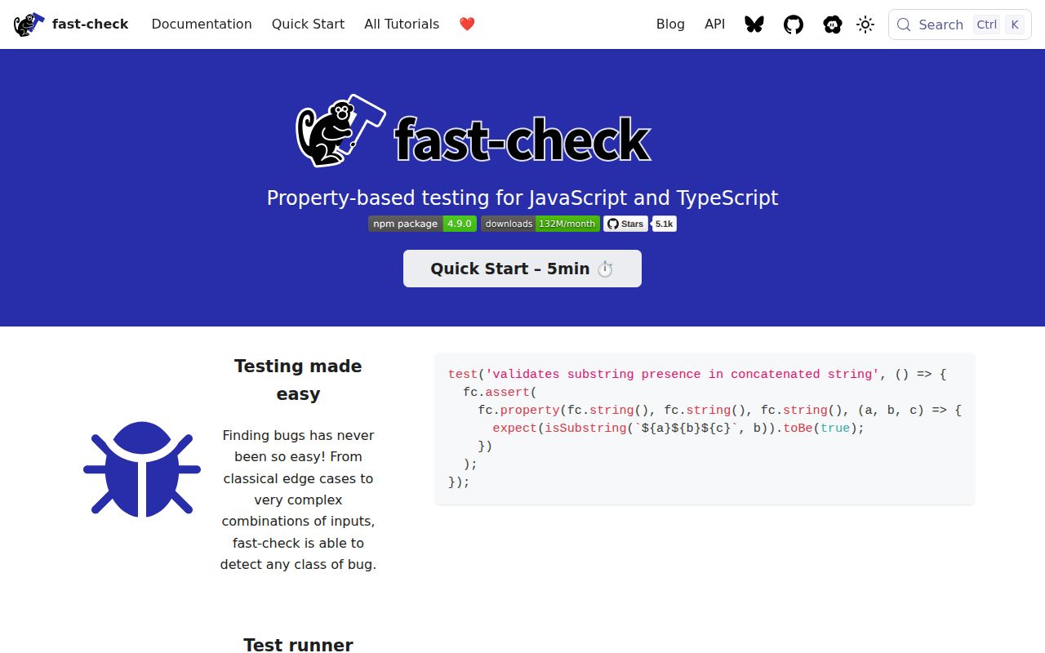
Task: Click the blue bug illustration
Action: pos(142,469)
